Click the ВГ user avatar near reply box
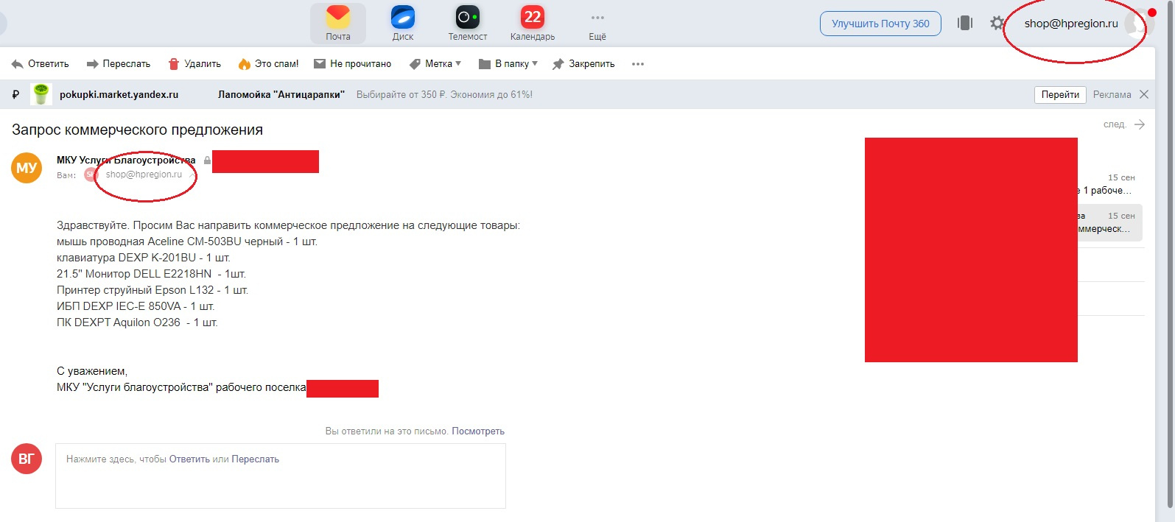This screenshot has width=1175, height=522. pos(27,459)
